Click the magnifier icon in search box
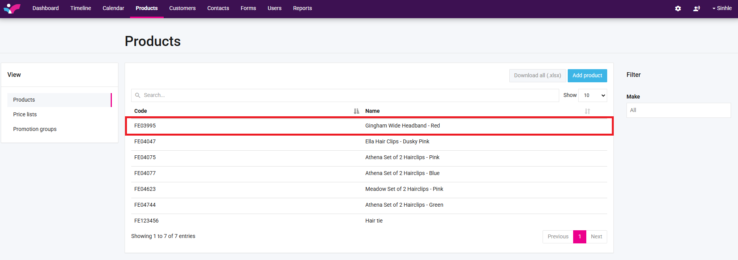738x260 pixels. 138,95
